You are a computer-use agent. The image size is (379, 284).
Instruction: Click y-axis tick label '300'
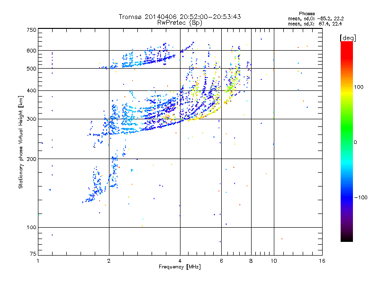coord(31,119)
